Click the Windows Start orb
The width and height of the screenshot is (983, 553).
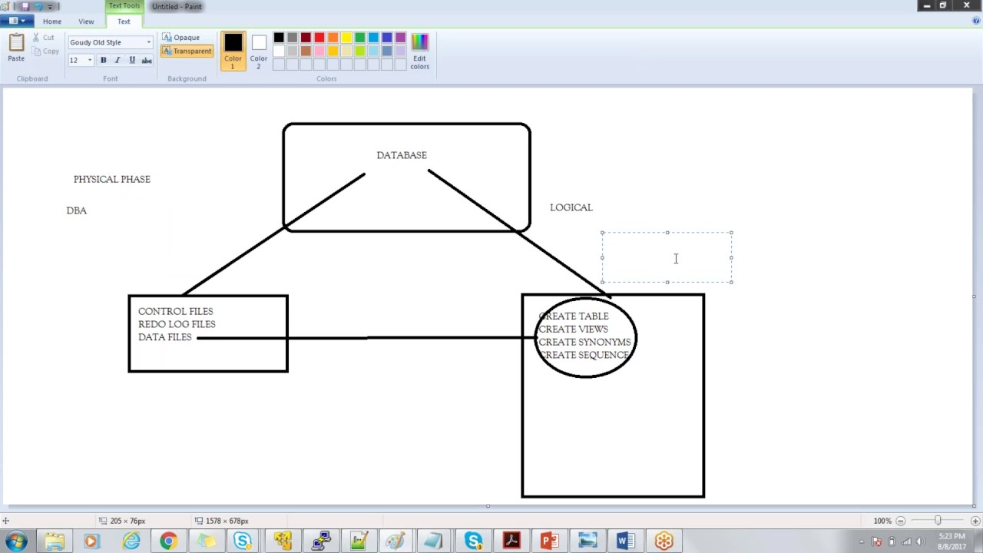coord(16,541)
